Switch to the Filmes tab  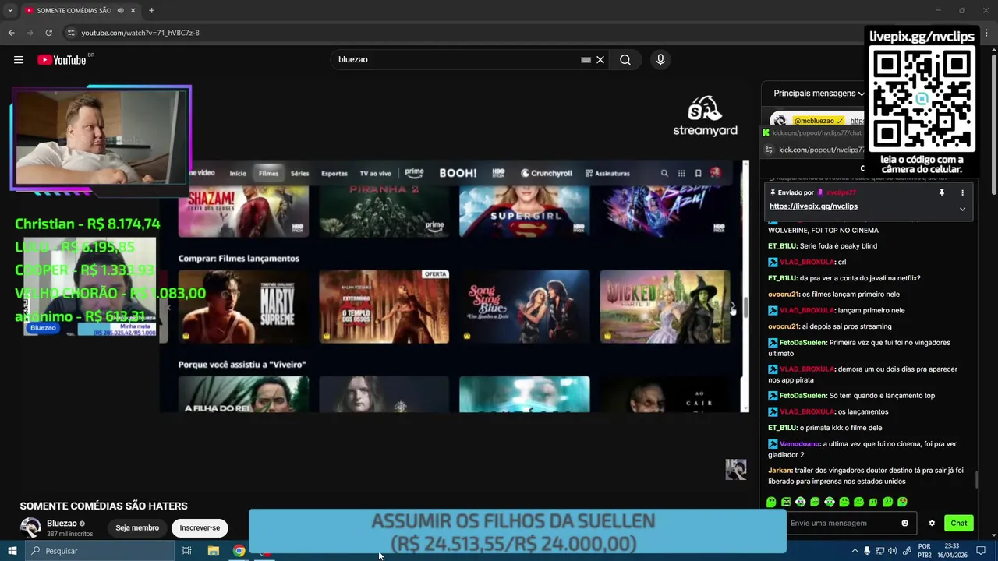click(268, 173)
